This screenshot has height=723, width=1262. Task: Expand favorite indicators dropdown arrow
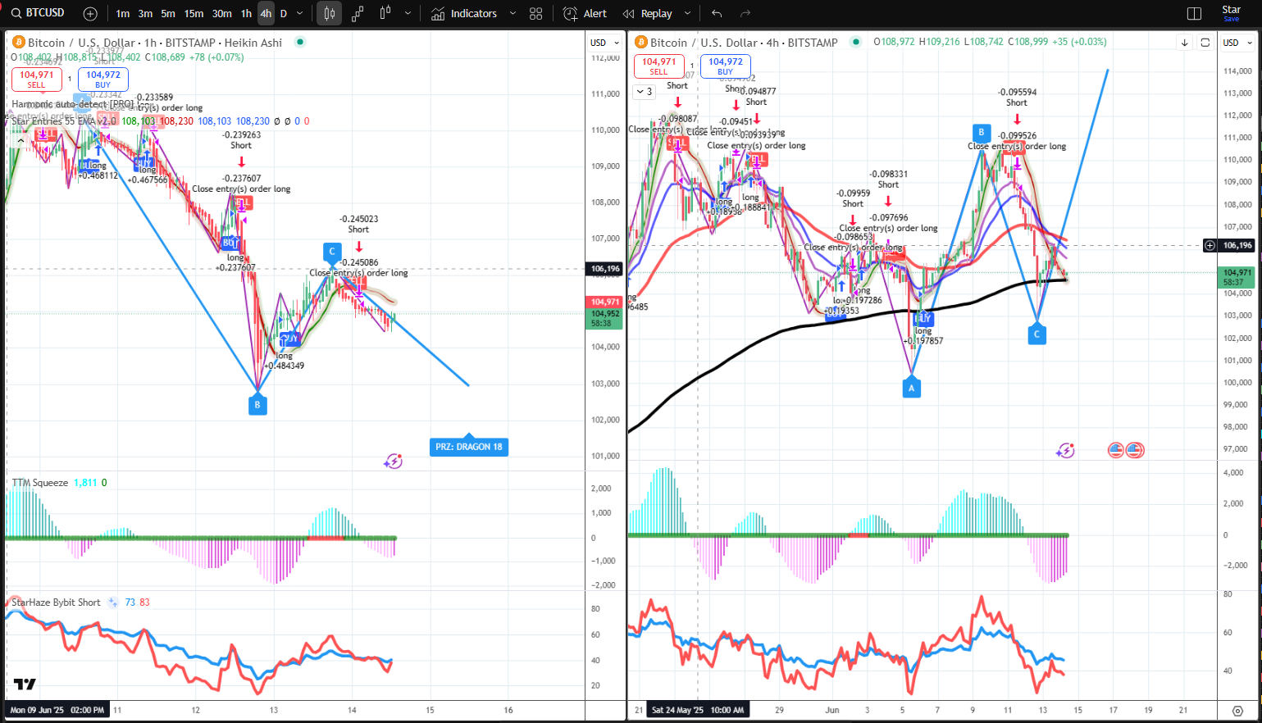(x=513, y=14)
